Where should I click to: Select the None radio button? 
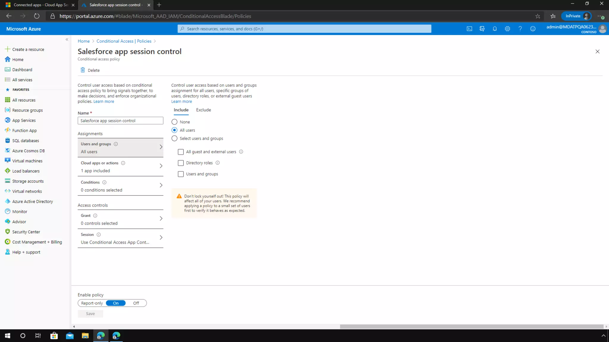(x=174, y=122)
